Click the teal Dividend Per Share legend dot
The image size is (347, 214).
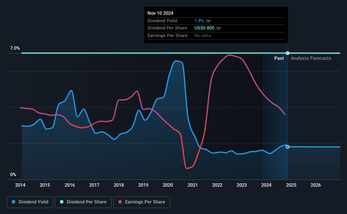62,202
